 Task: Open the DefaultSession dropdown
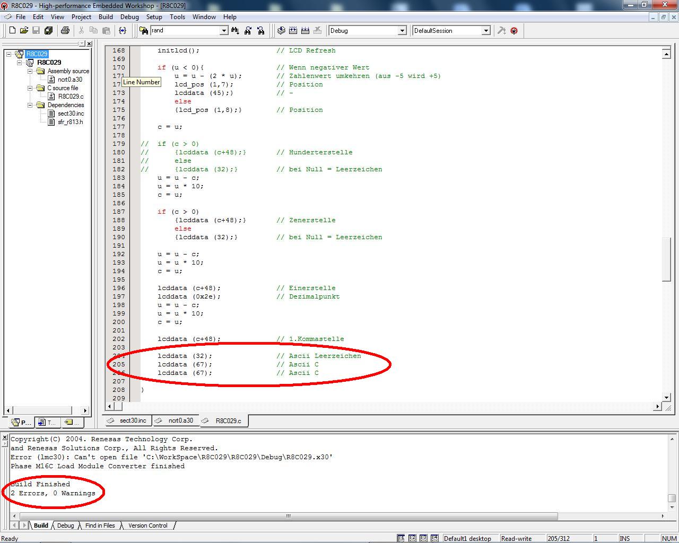pos(486,31)
